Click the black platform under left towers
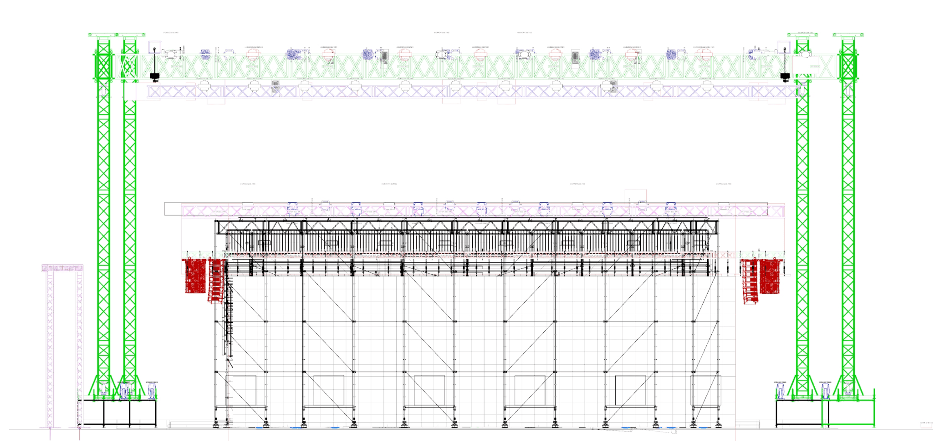944x441 pixels. (117, 413)
